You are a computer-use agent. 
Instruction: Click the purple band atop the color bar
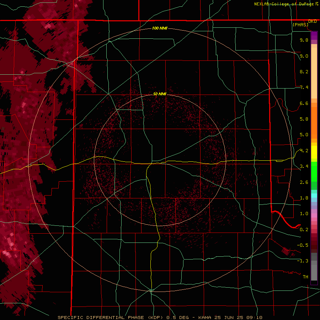coord(314,36)
